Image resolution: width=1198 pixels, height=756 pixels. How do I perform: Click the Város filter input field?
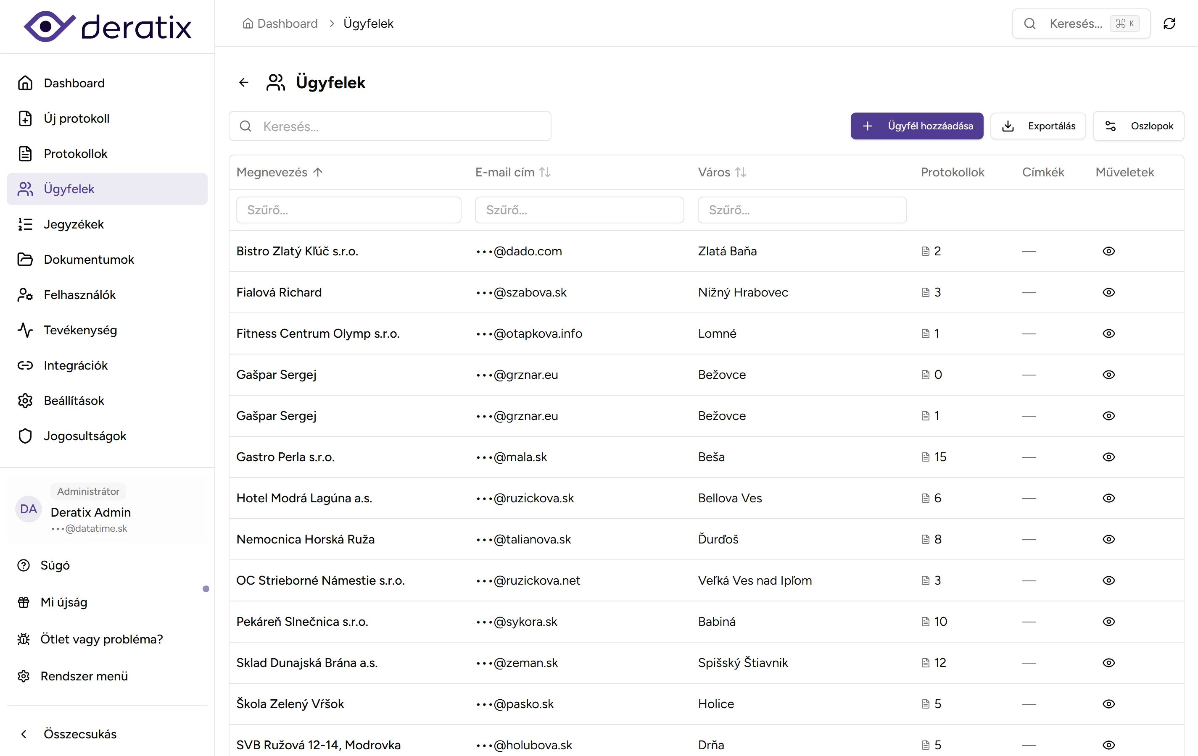point(802,210)
